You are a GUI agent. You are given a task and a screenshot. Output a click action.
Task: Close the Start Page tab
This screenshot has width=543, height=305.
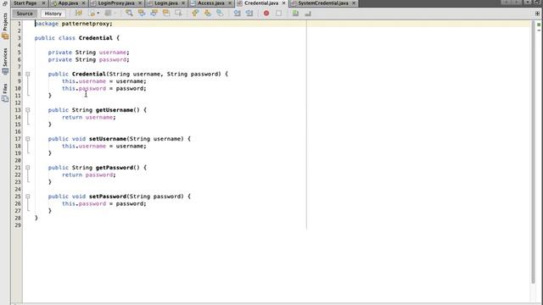(x=43, y=3)
